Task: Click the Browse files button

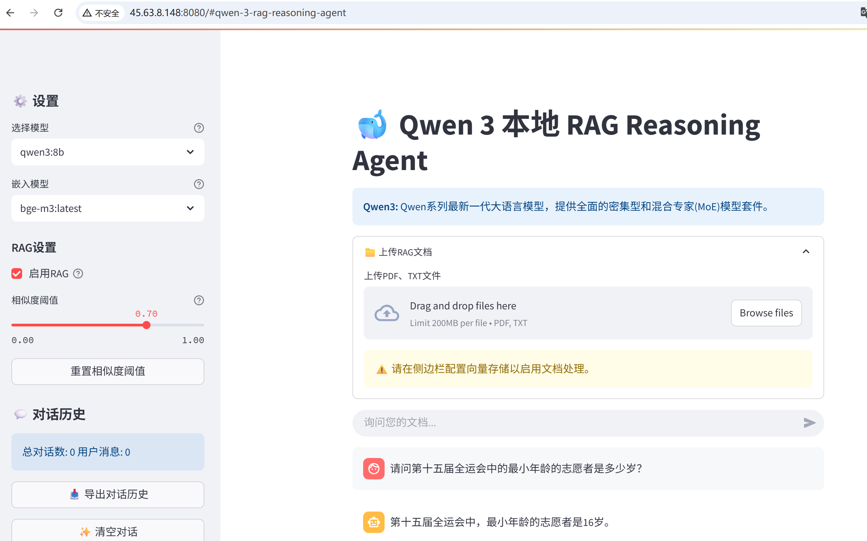Action: click(x=766, y=313)
